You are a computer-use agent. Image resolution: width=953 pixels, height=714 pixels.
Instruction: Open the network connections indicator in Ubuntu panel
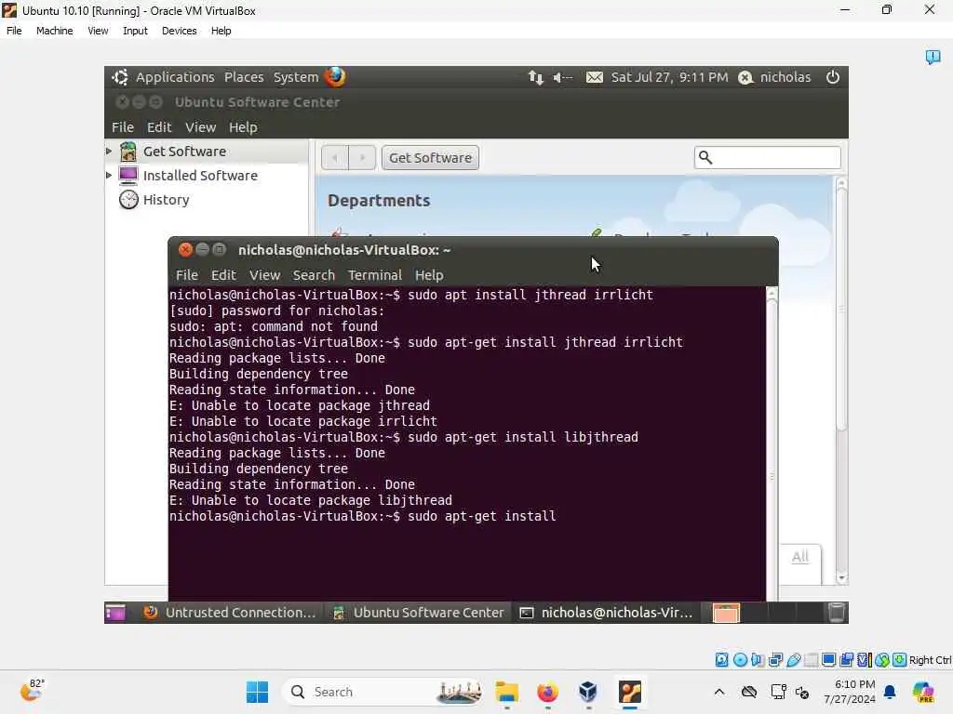535,77
